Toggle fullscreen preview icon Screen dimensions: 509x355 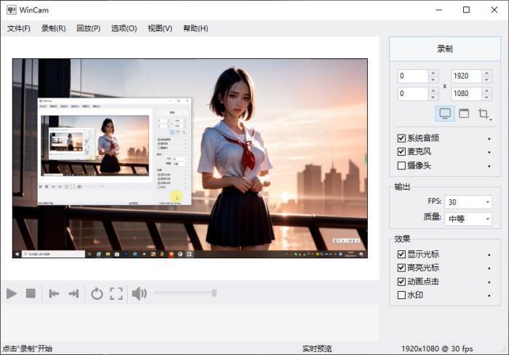tap(116, 293)
